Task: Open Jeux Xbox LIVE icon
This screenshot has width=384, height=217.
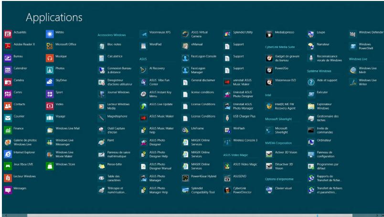Action: coord(8,166)
